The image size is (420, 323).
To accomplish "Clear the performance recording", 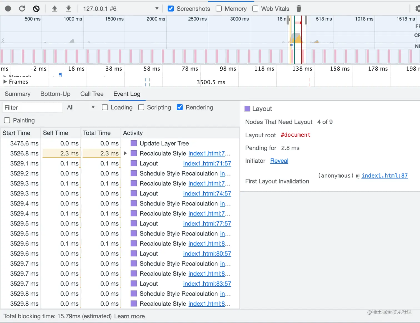I will click(x=36, y=9).
